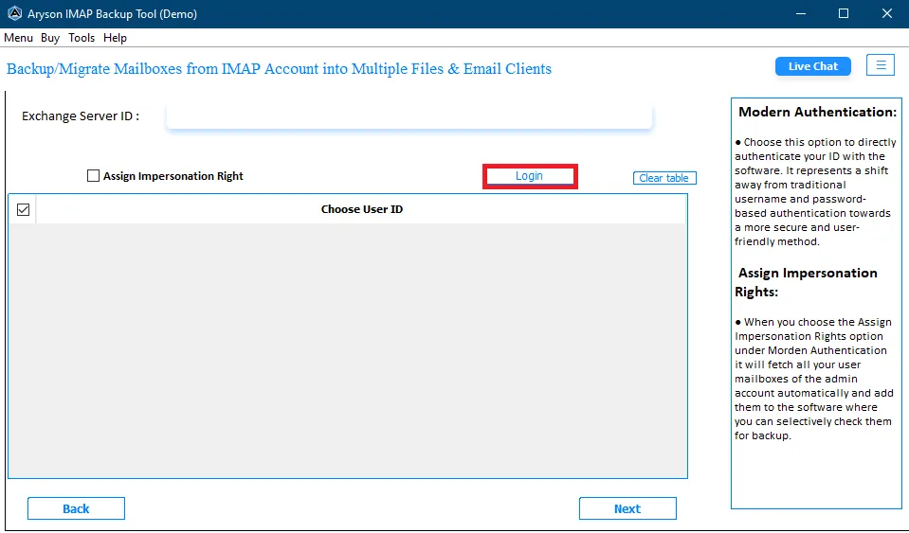The image size is (909, 533).
Task: Click the Clear table button
Action: point(664,178)
